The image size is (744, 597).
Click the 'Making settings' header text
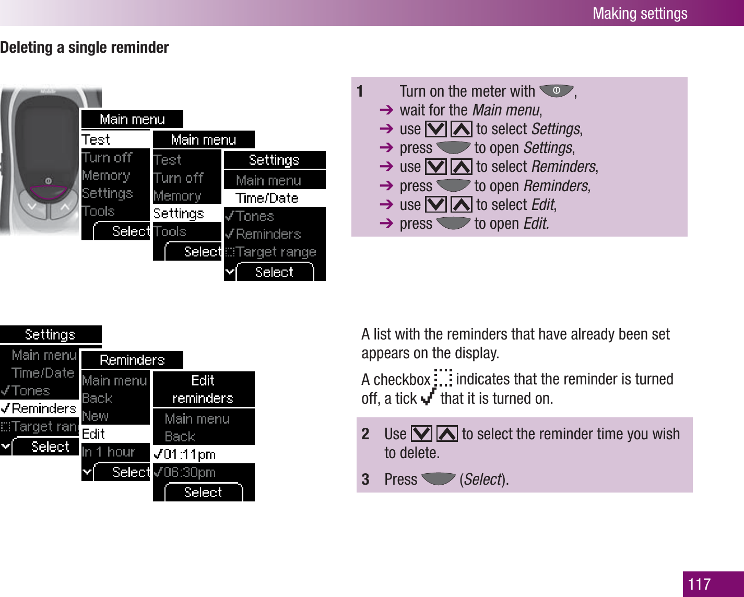pos(640,13)
